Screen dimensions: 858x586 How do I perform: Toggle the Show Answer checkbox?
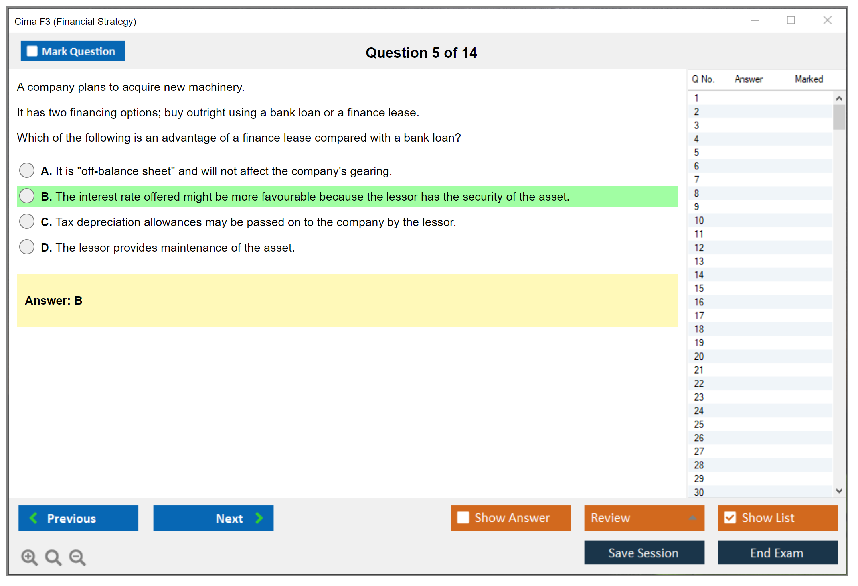click(x=463, y=517)
